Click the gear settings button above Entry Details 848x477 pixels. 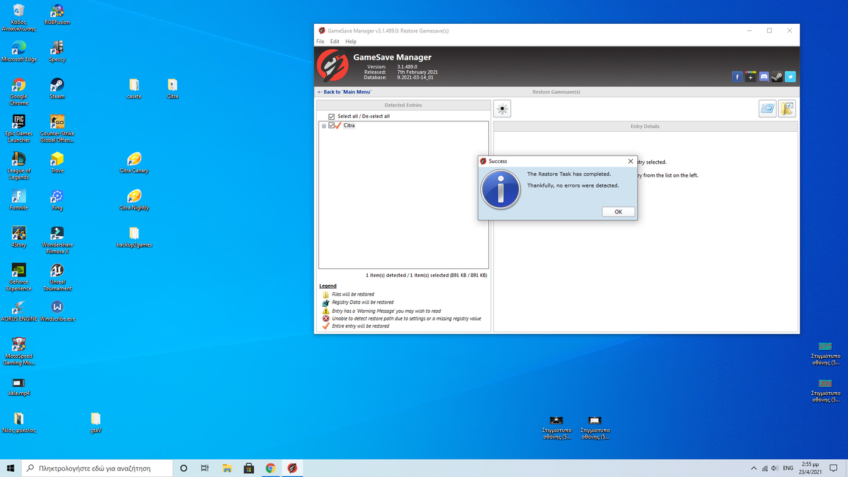(x=502, y=109)
